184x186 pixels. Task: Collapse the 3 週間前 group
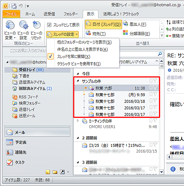coord(78,162)
